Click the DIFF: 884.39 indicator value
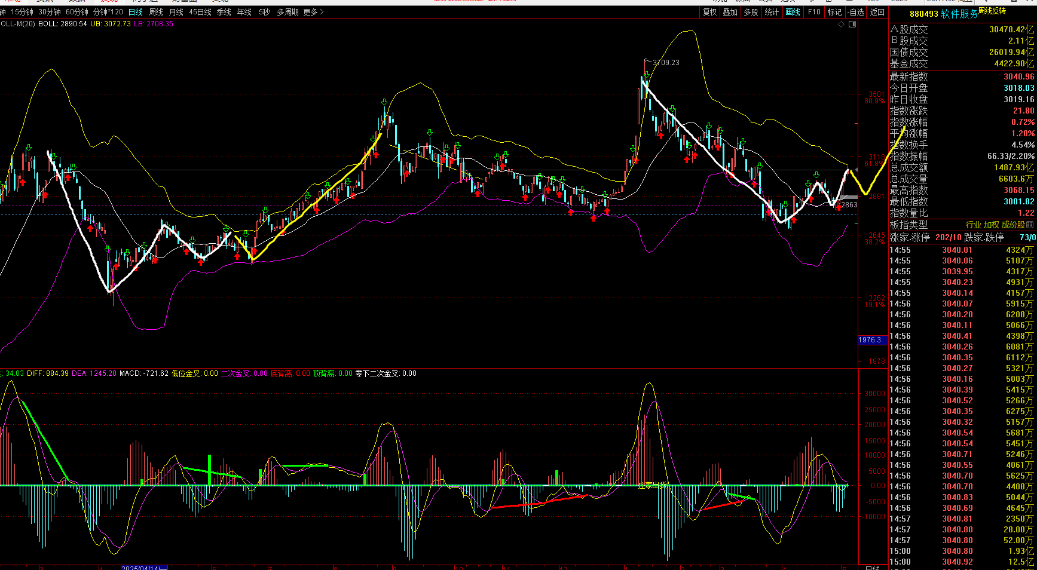Screen dimensions: 1037x570 coord(48,373)
